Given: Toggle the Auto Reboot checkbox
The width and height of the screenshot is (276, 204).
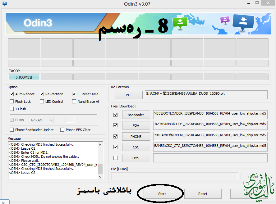Looking at the screenshot, I should (x=11, y=94).
